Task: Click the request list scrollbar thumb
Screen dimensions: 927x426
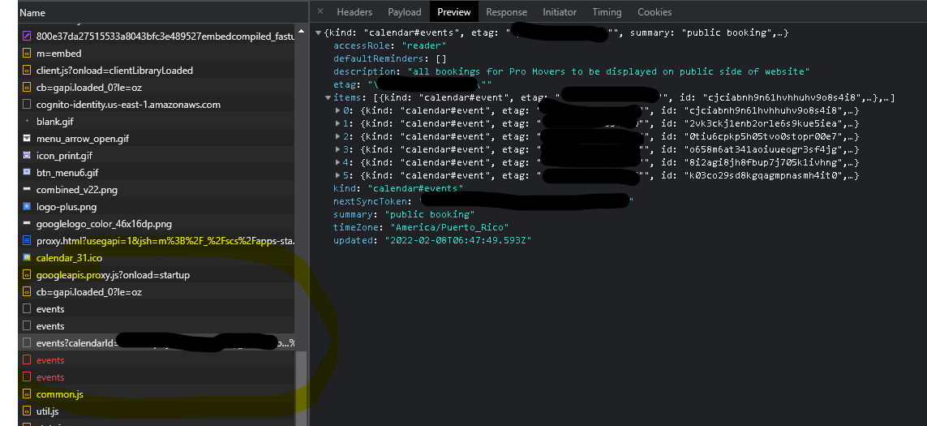Action: point(301,388)
